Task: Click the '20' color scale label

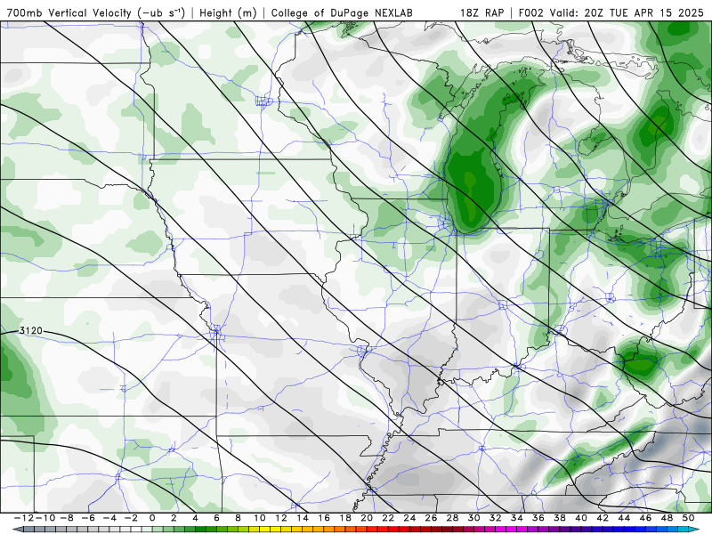Action: [x=367, y=518]
